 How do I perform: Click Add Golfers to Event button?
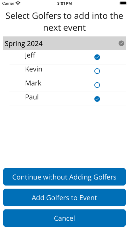click(64, 197)
